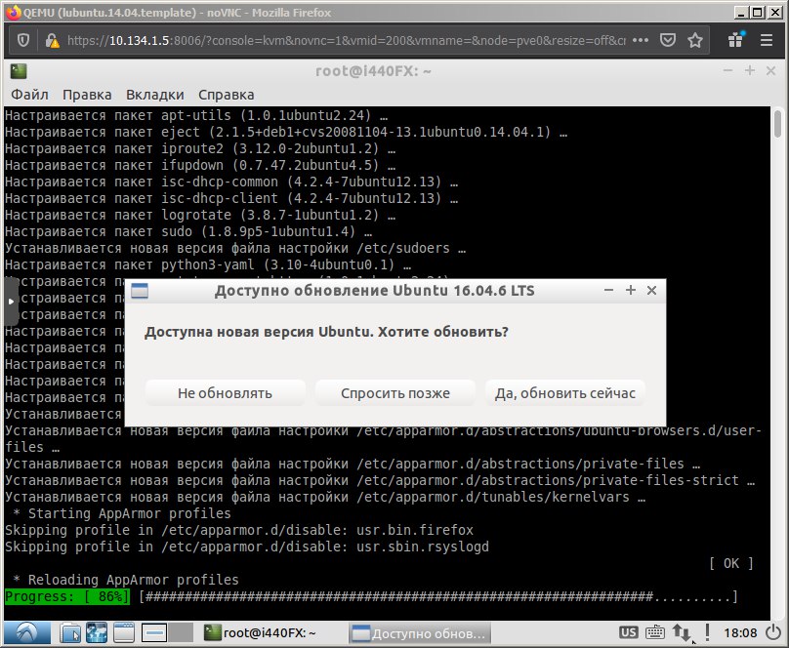The height and width of the screenshot is (648, 789).
Task: Close the root@i440FX terminal window
Action: [770, 71]
